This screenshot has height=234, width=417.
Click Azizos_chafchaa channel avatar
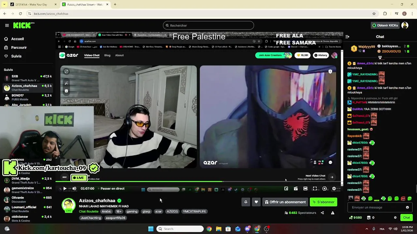click(68, 205)
